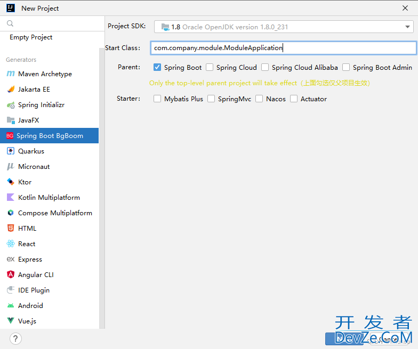Select the JavaFX folder icon
This screenshot has width=418, height=349.
click(x=10, y=120)
